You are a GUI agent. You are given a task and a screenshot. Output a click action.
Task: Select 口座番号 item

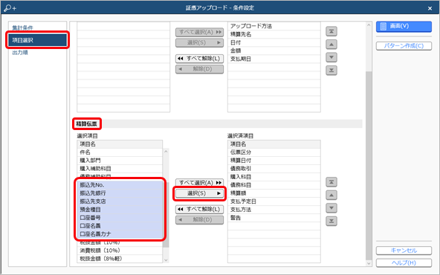tap(120, 218)
